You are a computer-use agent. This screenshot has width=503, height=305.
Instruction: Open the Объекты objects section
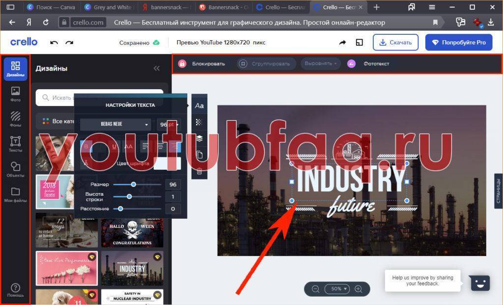[x=15, y=170]
